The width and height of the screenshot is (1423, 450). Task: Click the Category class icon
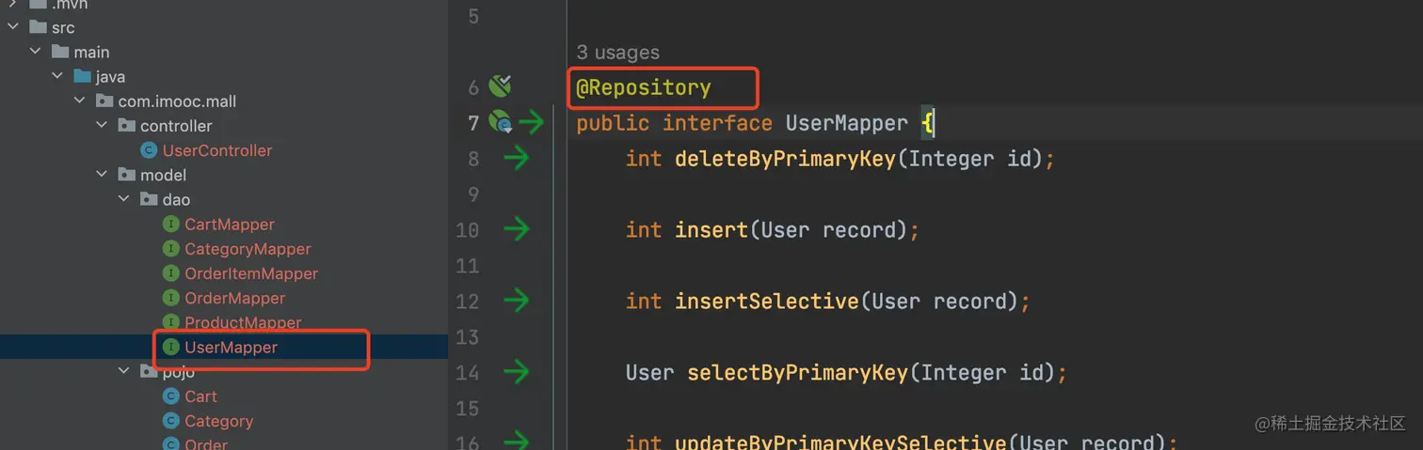pos(170,420)
